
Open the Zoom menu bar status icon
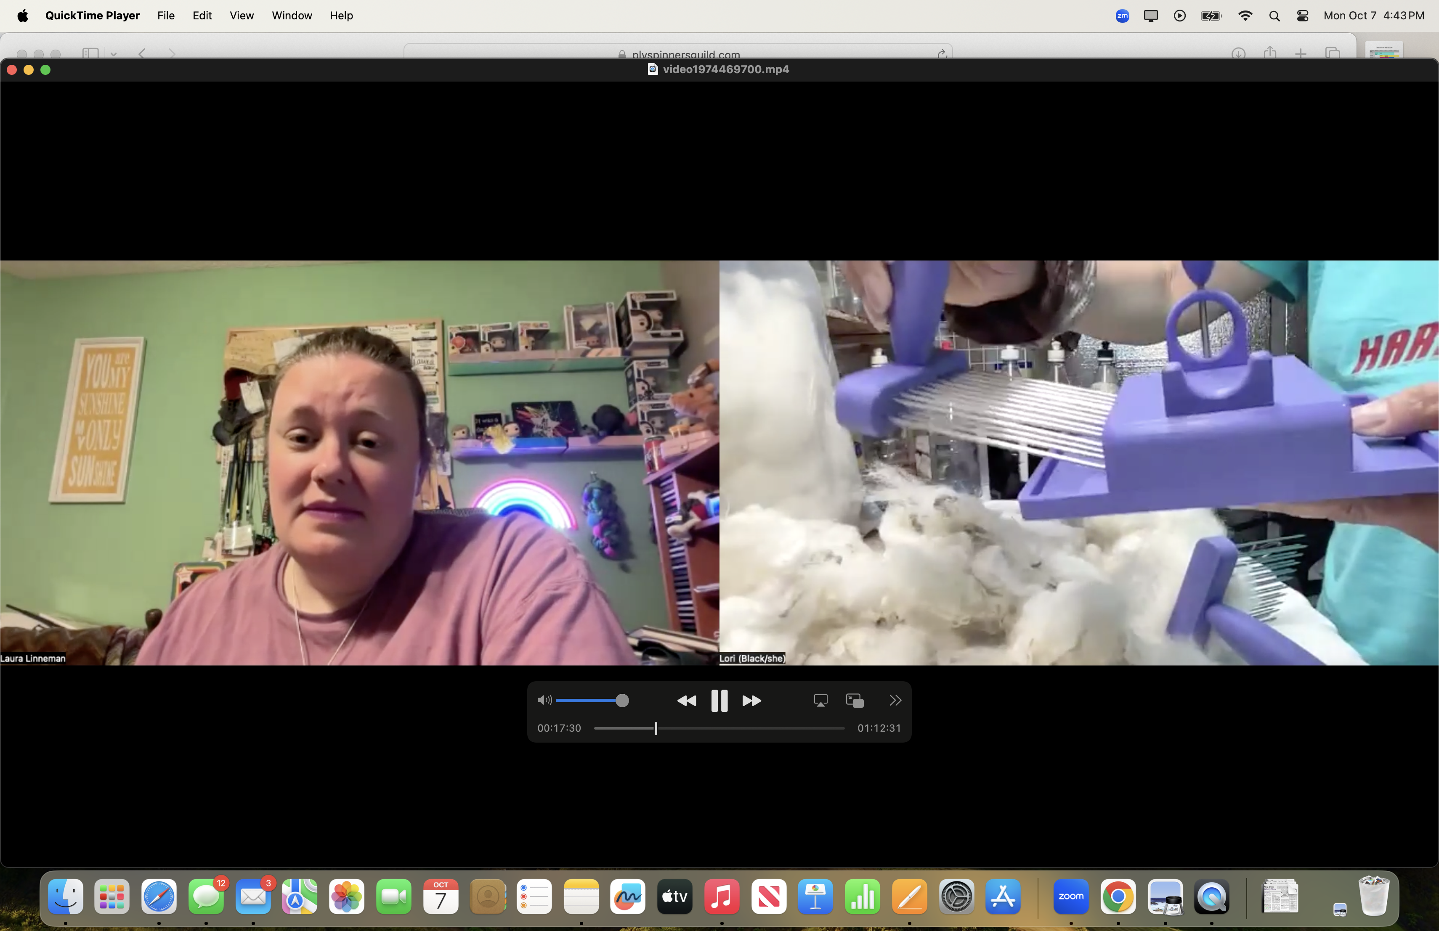[x=1122, y=16]
